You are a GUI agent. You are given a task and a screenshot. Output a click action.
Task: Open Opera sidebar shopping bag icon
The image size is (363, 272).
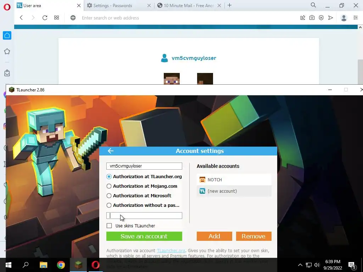pos(7,73)
